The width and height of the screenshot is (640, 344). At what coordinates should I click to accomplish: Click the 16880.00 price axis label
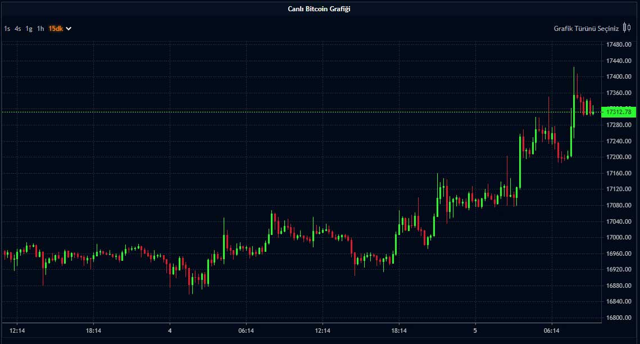point(619,286)
